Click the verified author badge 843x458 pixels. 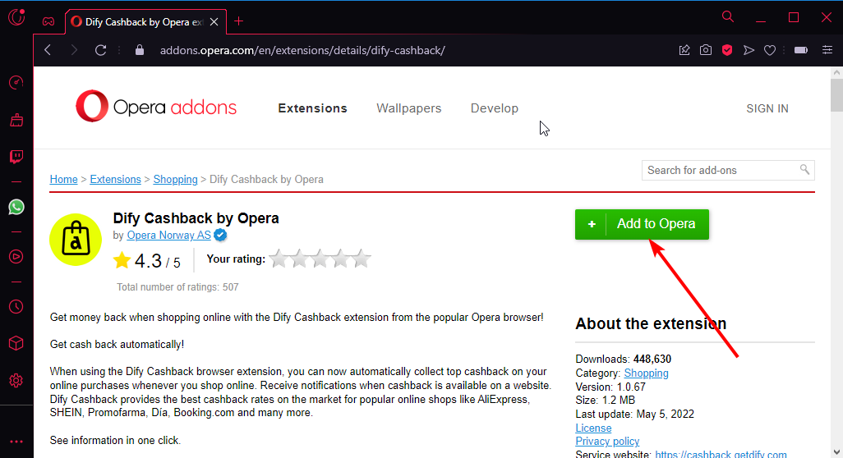(220, 236)
